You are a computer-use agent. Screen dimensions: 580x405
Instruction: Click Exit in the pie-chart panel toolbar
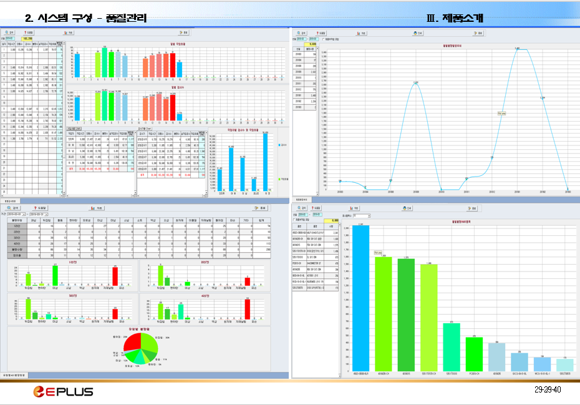tap(261, 208)
